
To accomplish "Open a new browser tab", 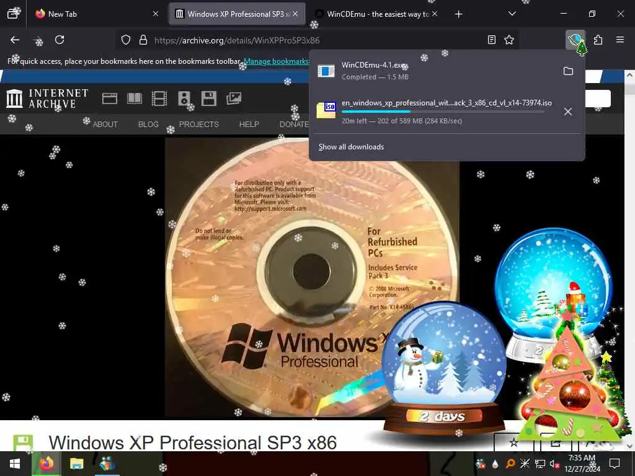I will point(458,14).
